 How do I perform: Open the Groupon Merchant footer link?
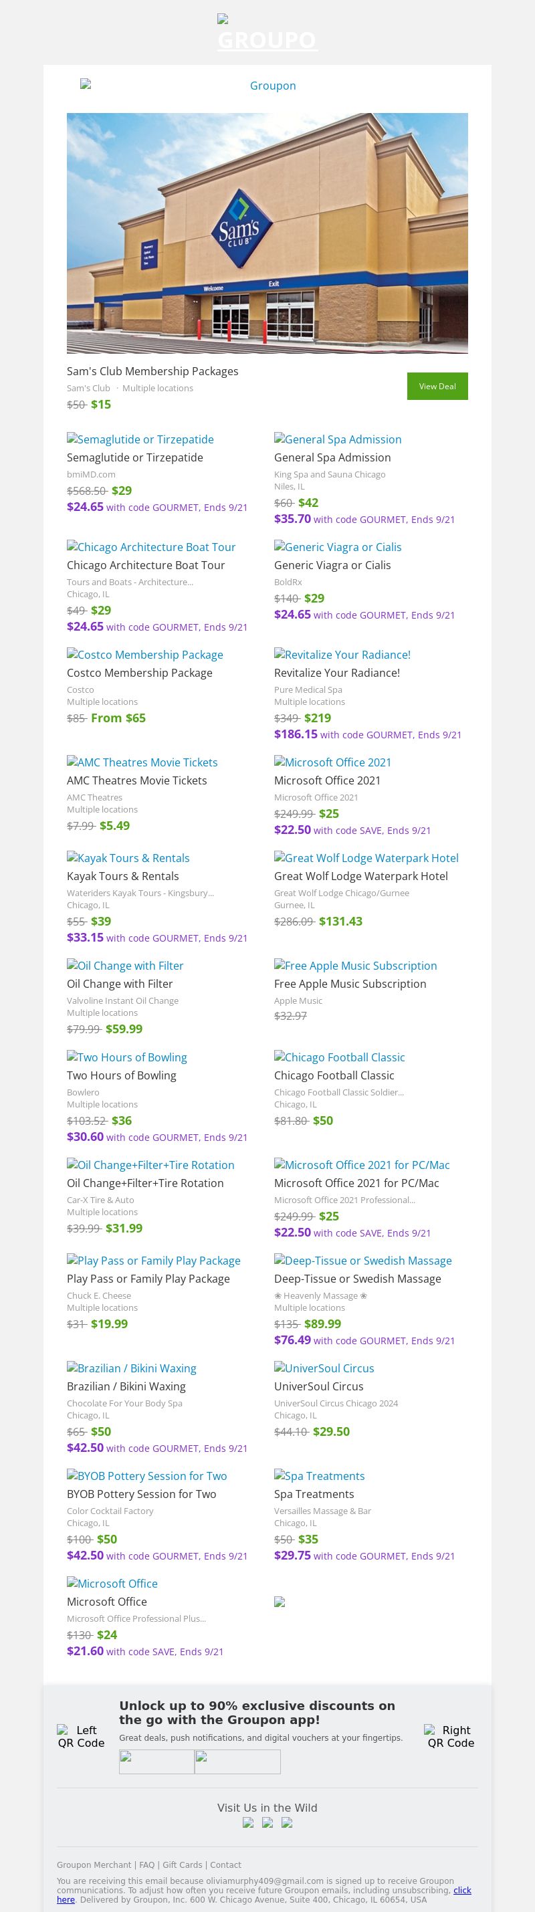point(94,1865)
